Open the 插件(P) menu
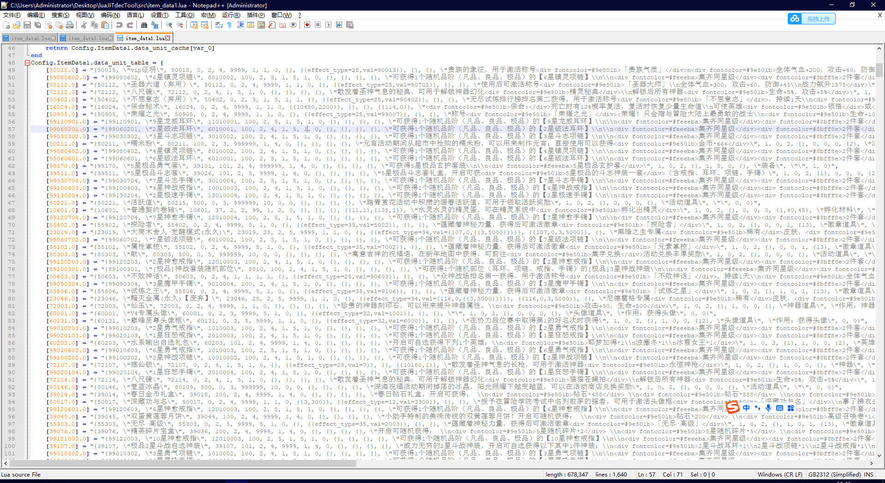The width and height of the screenshot is (885, 483). 256,15
